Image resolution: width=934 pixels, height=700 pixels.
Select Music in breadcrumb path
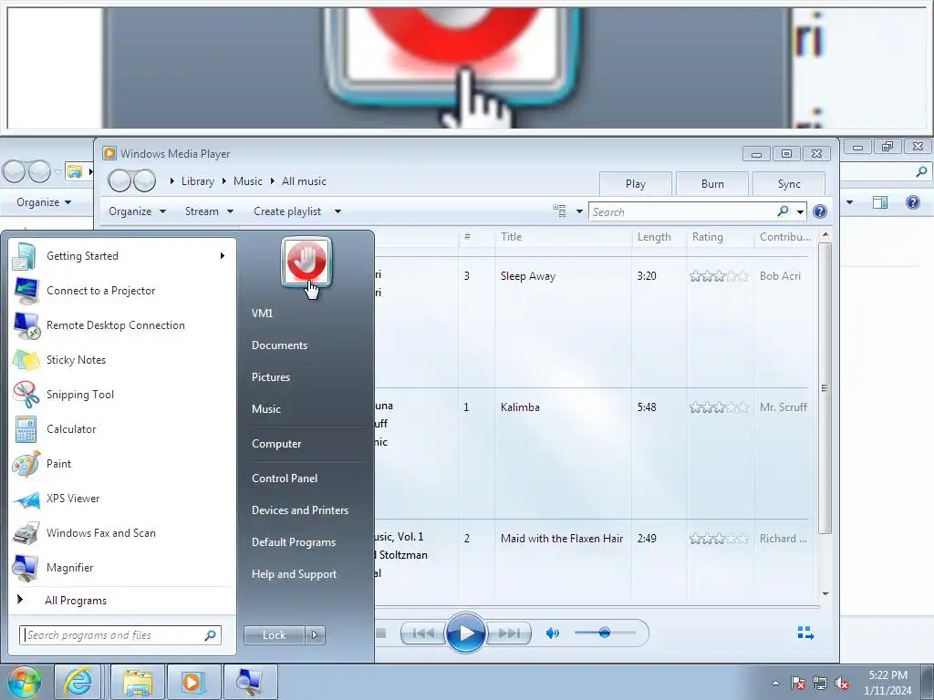click(248, 181)
